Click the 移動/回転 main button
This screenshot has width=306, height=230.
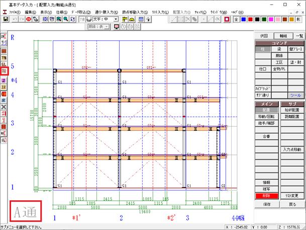point(267,116)
